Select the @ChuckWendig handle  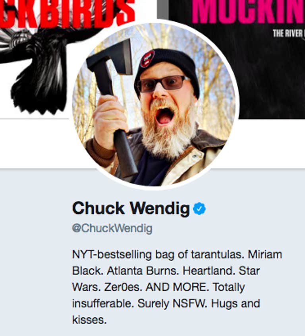pos(112,228)
